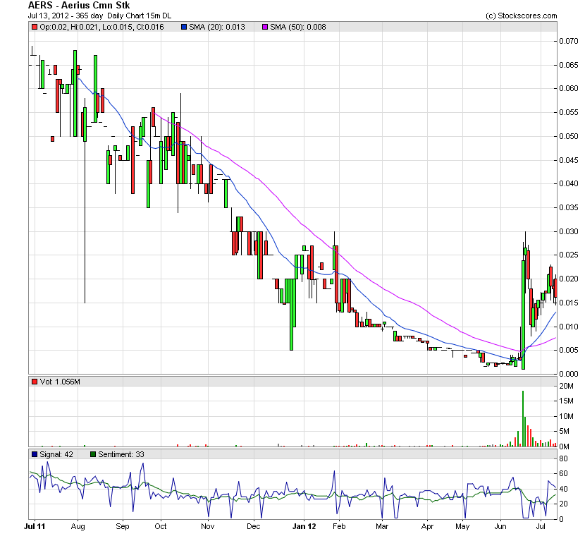The height and width of the screenshot is (541, 585).
Task: Click the 'Oct' date axis label
Action: 161,526
